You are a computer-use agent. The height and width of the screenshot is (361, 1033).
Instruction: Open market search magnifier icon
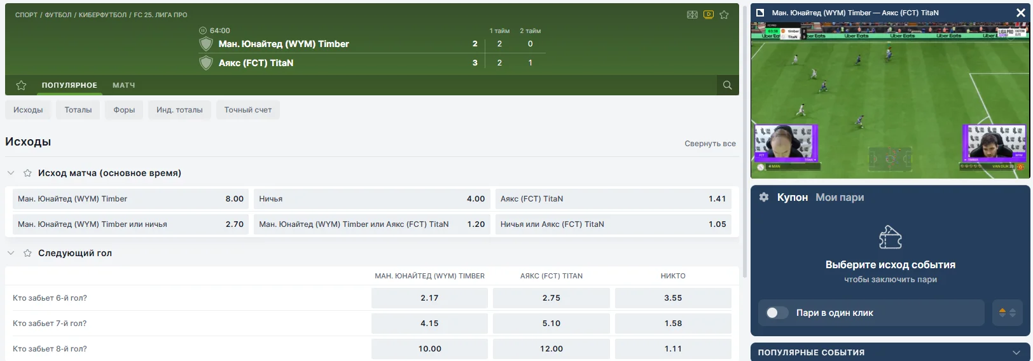click(727, 85)
